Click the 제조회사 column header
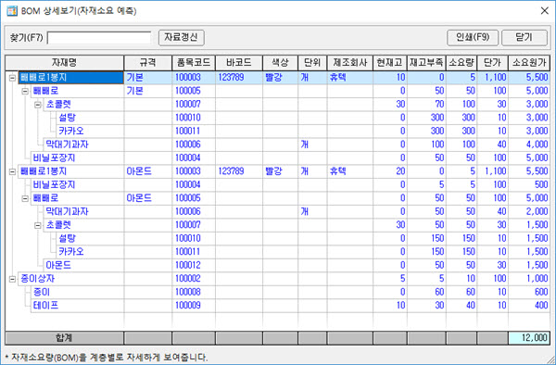The width and height of the screenshot is (556, 365). [350, 63]
